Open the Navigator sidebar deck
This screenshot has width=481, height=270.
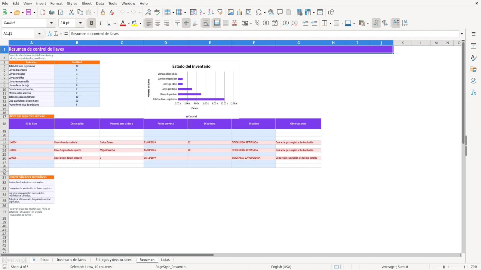pos(473,81)
